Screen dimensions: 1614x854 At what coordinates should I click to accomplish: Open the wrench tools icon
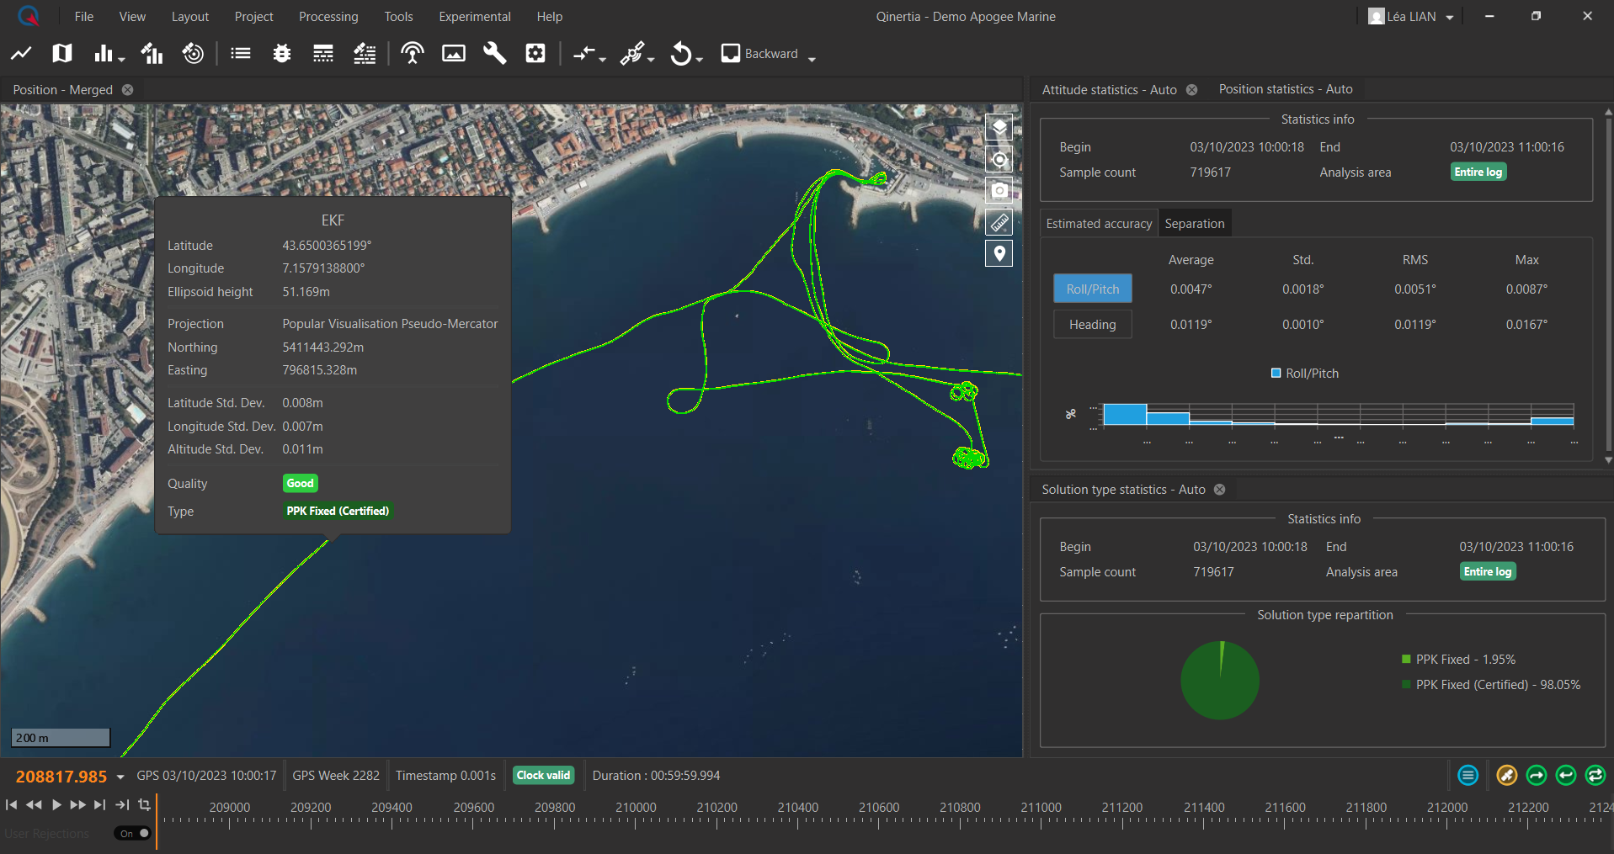point(494,54)
